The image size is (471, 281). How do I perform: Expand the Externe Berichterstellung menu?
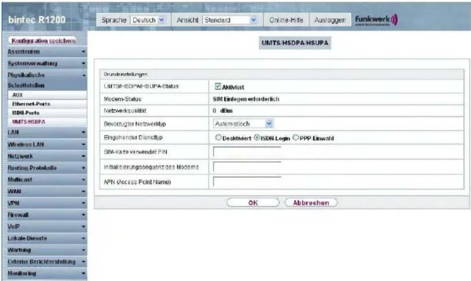pos(47,261)
